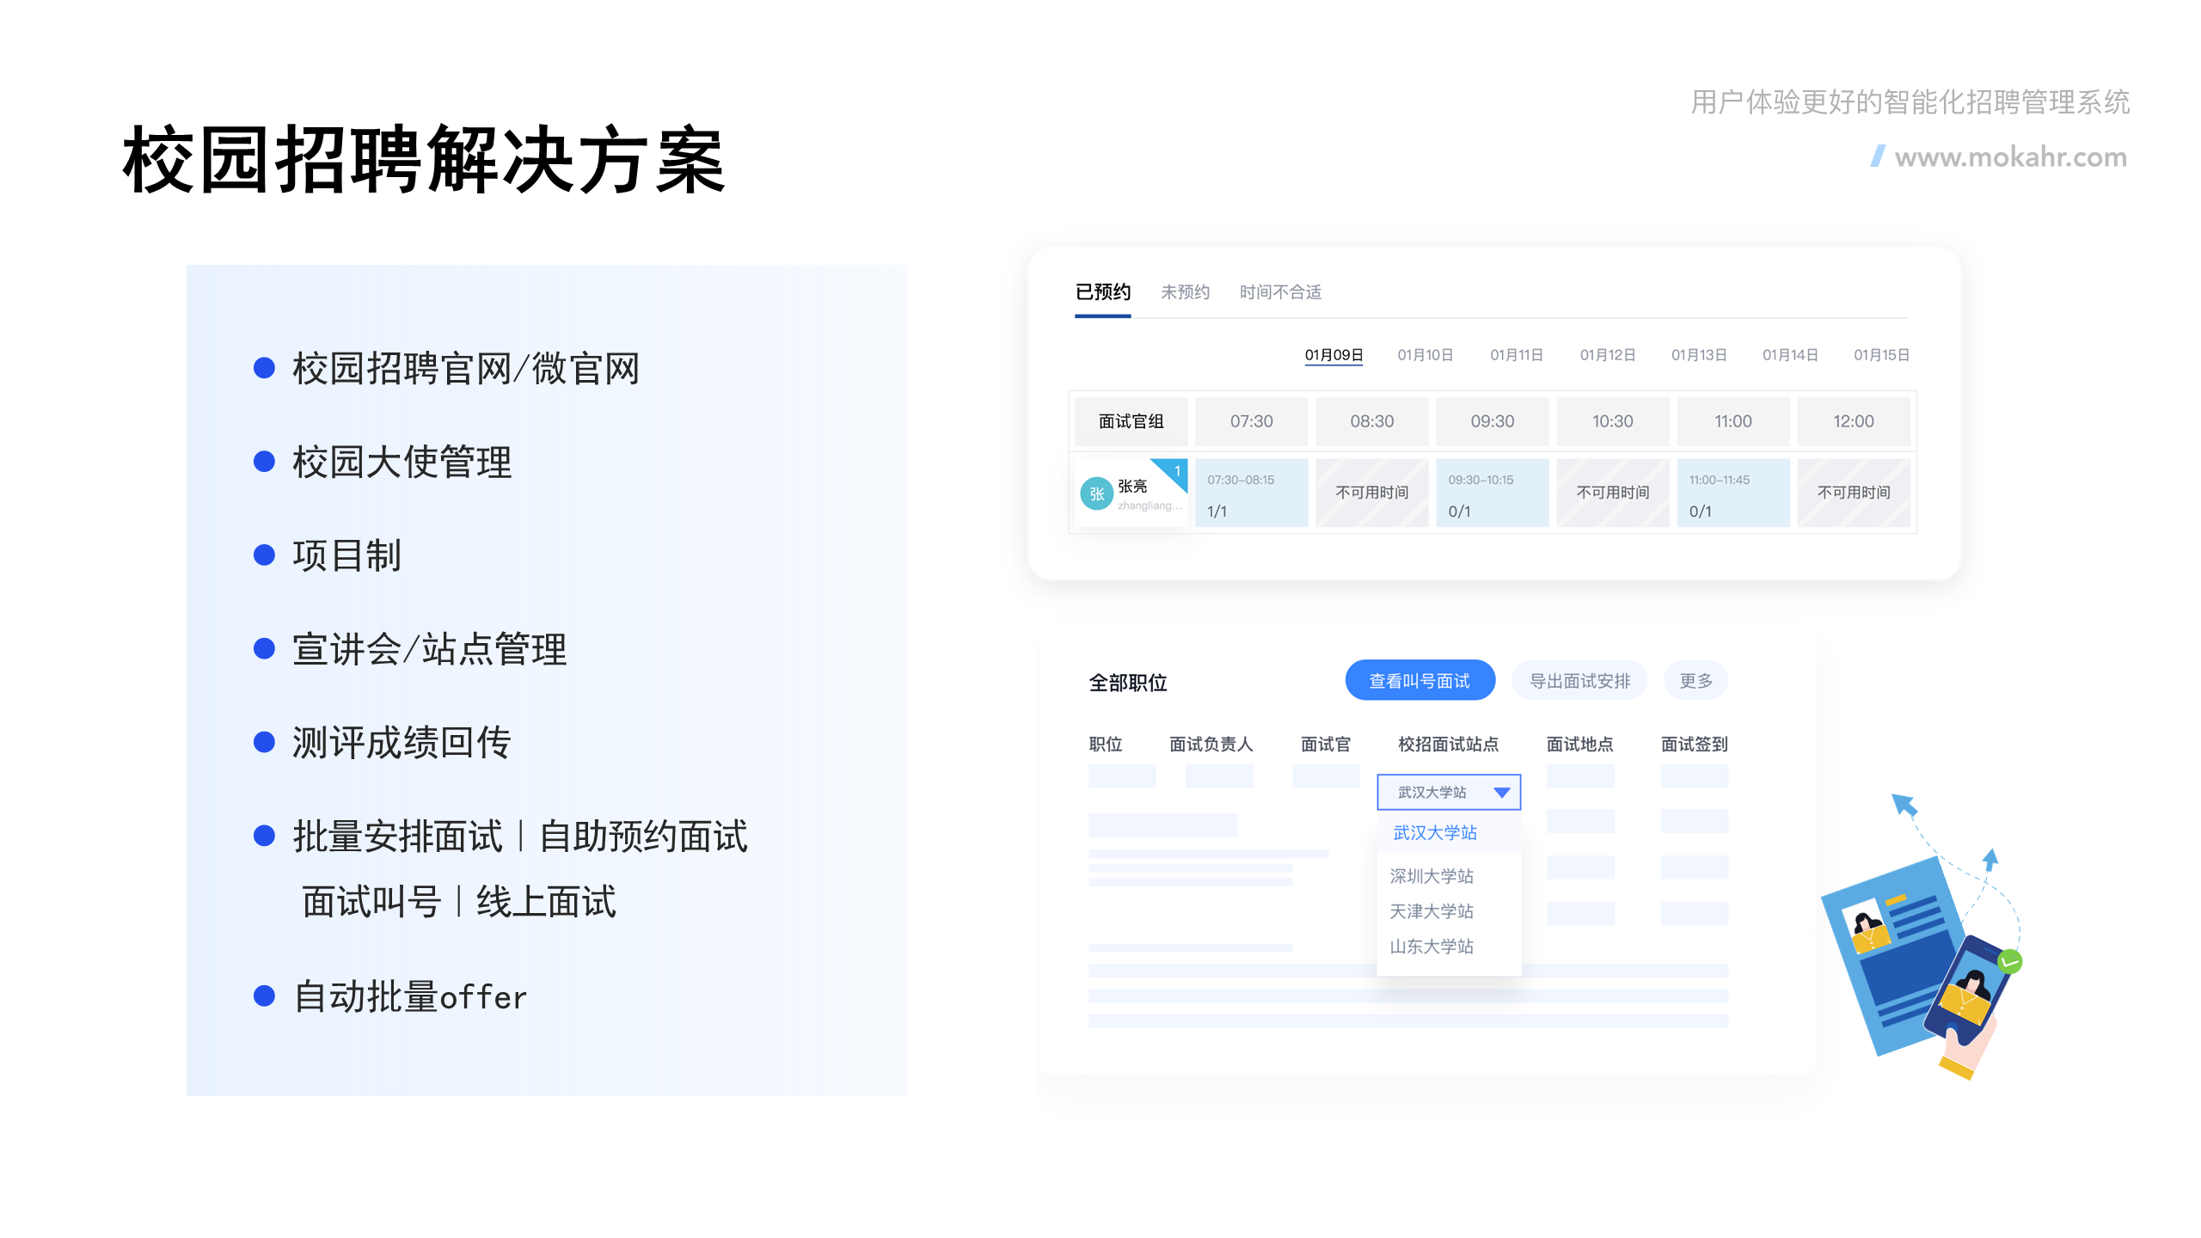Click the 面试官 column header
Screen dimensions: 2201x1238
click(x=1326, y=744)
